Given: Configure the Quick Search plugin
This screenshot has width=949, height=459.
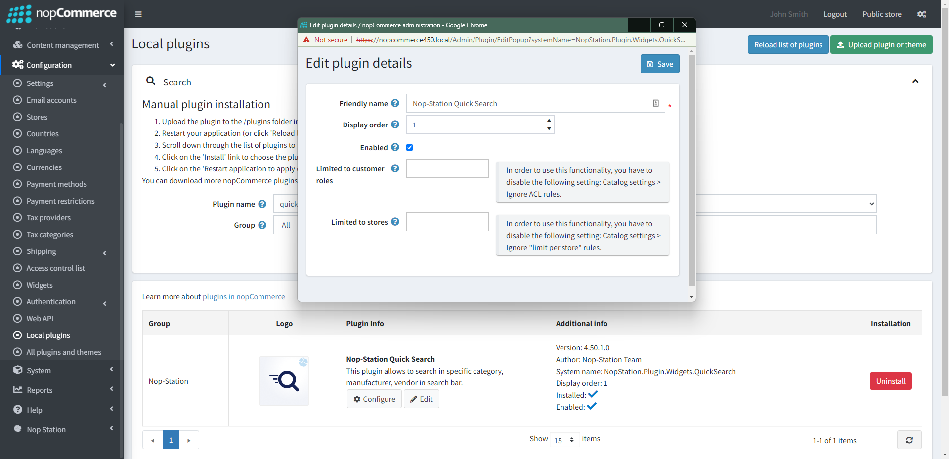Looking at the screenshot, I should pos(374,399).
